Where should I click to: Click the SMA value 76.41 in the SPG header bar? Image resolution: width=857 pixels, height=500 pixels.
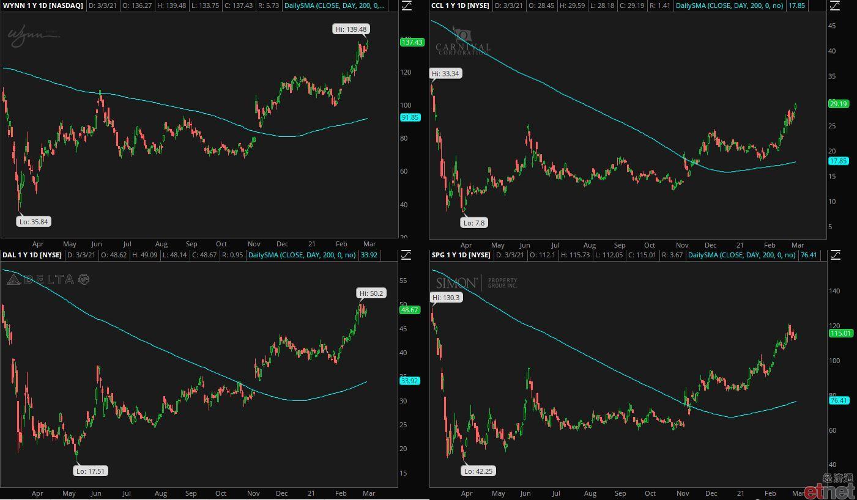click(809, 255)
